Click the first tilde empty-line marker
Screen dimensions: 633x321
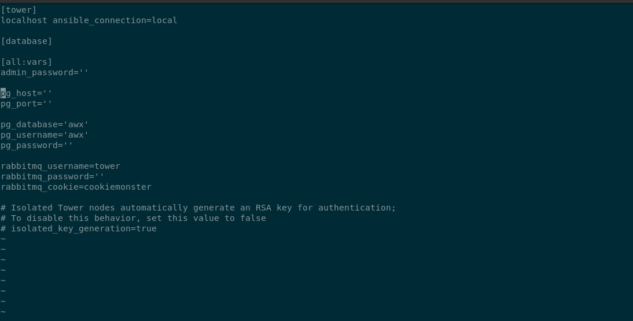(x=3, y=239)
